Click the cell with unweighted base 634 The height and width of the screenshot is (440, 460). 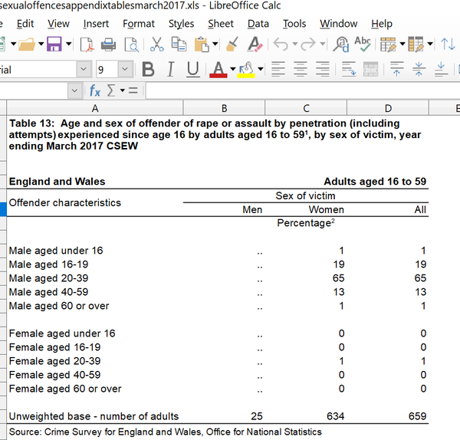[306, 416]
